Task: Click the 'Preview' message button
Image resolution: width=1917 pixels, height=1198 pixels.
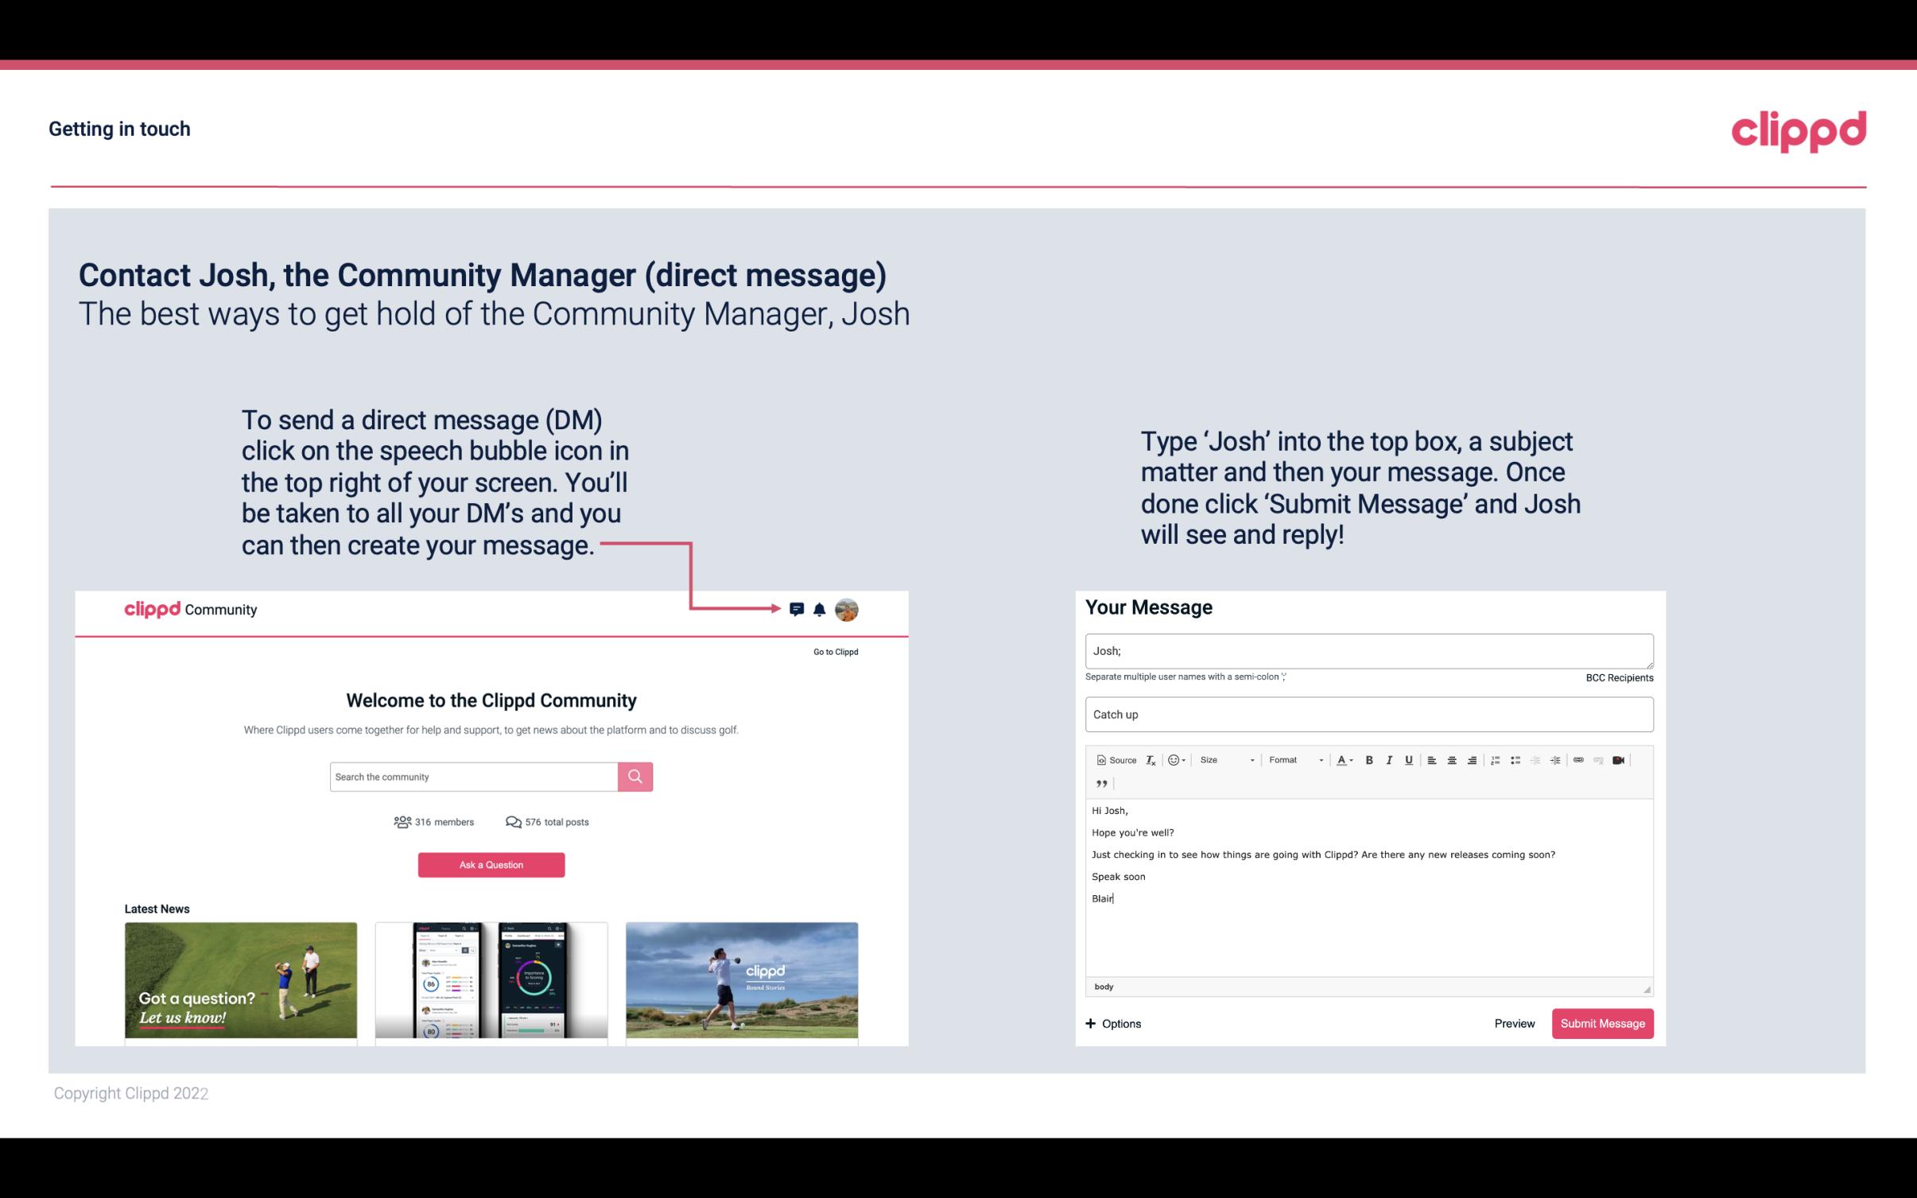Action: [x=1512, y=1023]
